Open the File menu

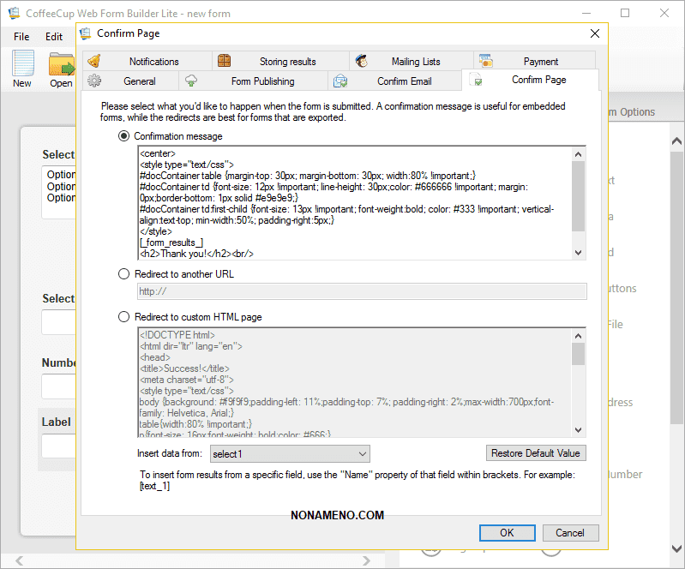click(x=21, y=37)
